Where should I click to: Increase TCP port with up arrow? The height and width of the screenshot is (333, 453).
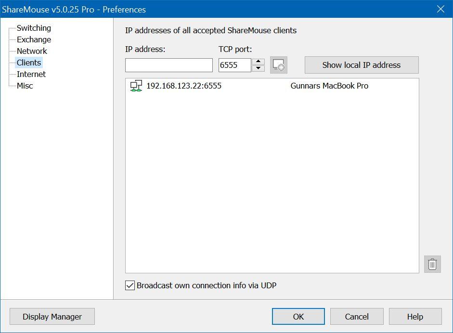[259, 62]
